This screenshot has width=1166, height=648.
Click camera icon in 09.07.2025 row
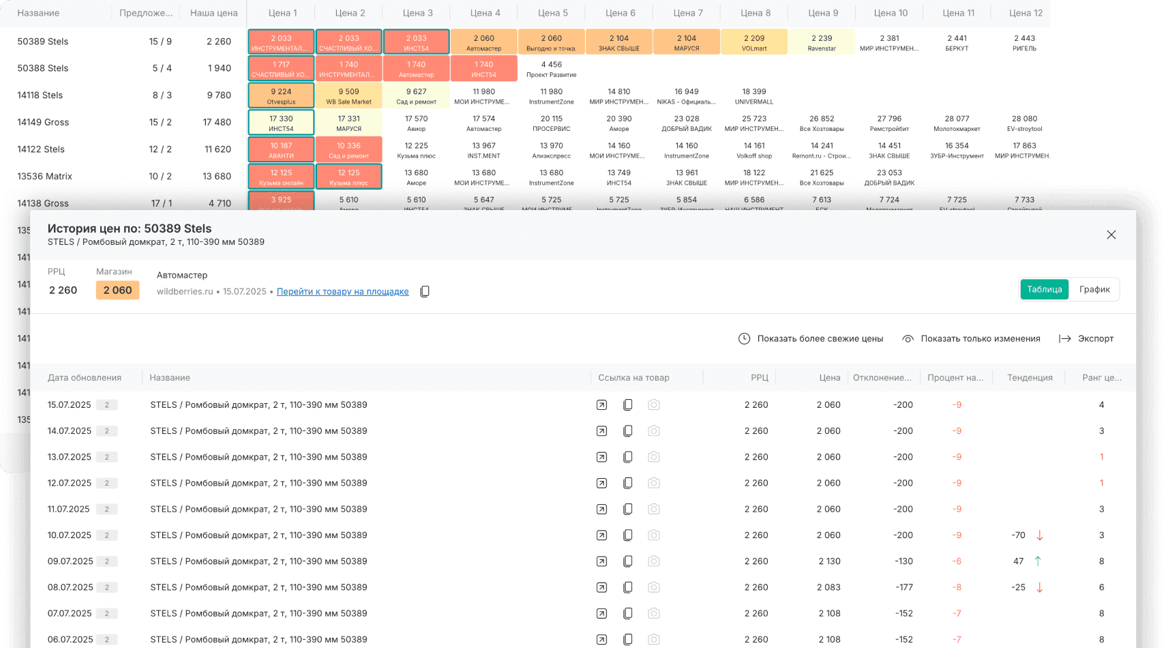click(x=653, y=561)
